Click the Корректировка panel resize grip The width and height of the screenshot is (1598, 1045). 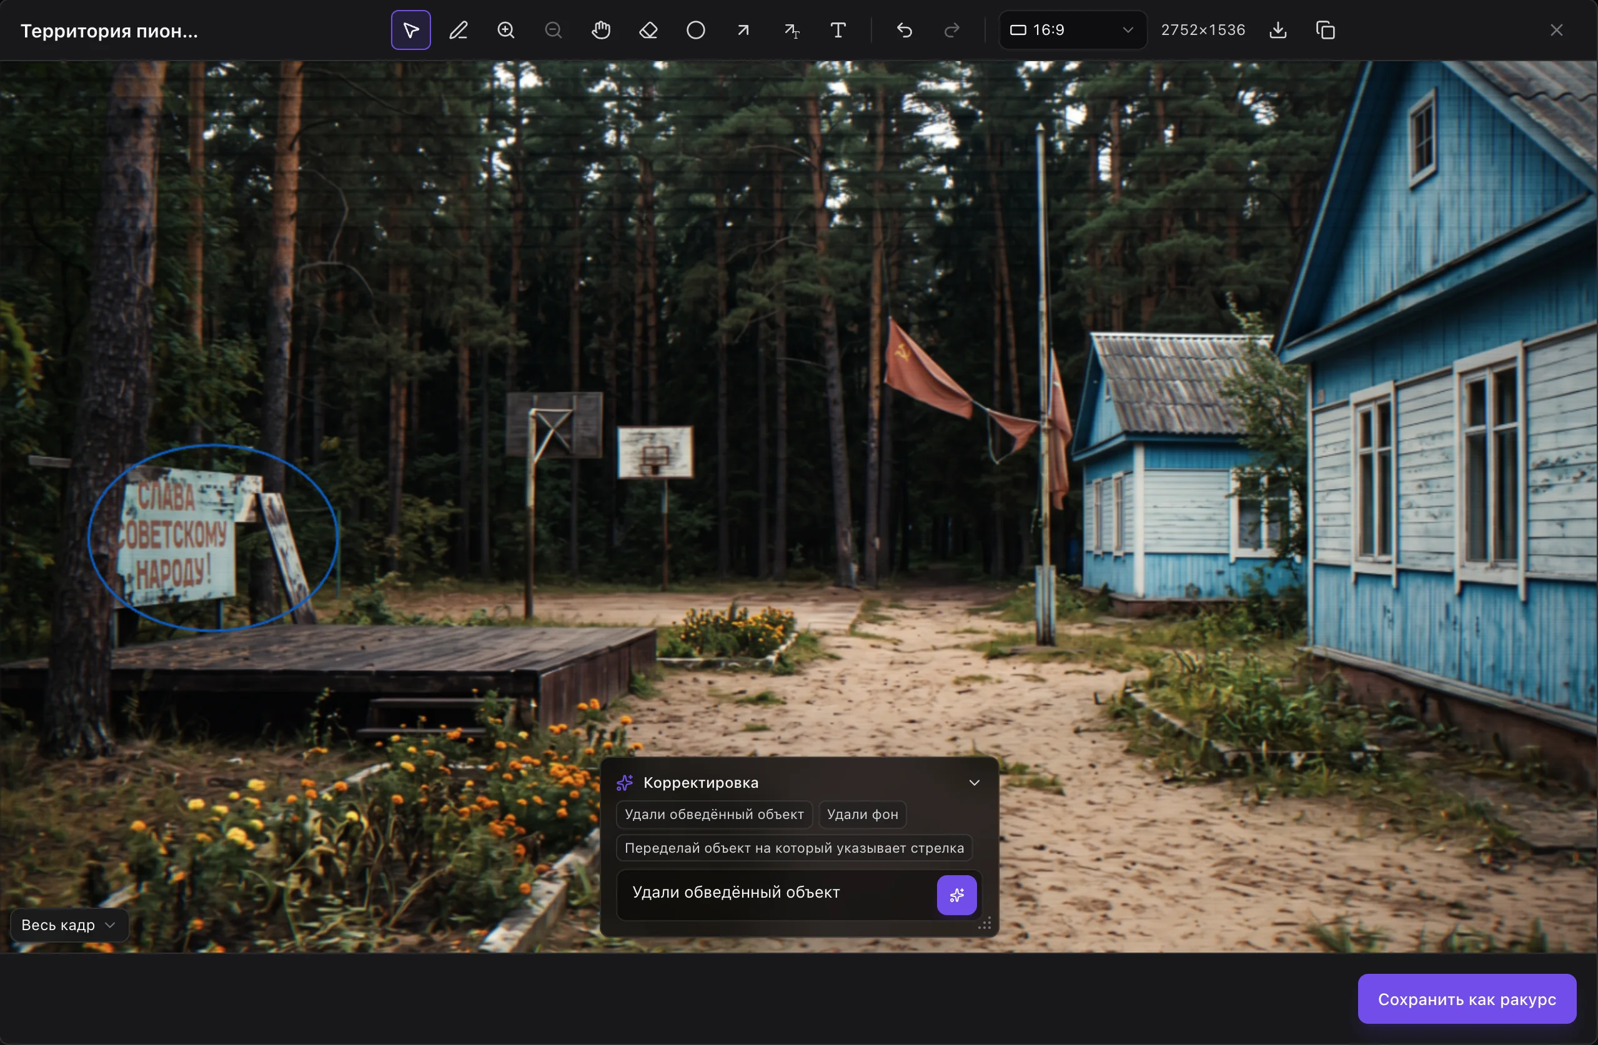(985, 925)
